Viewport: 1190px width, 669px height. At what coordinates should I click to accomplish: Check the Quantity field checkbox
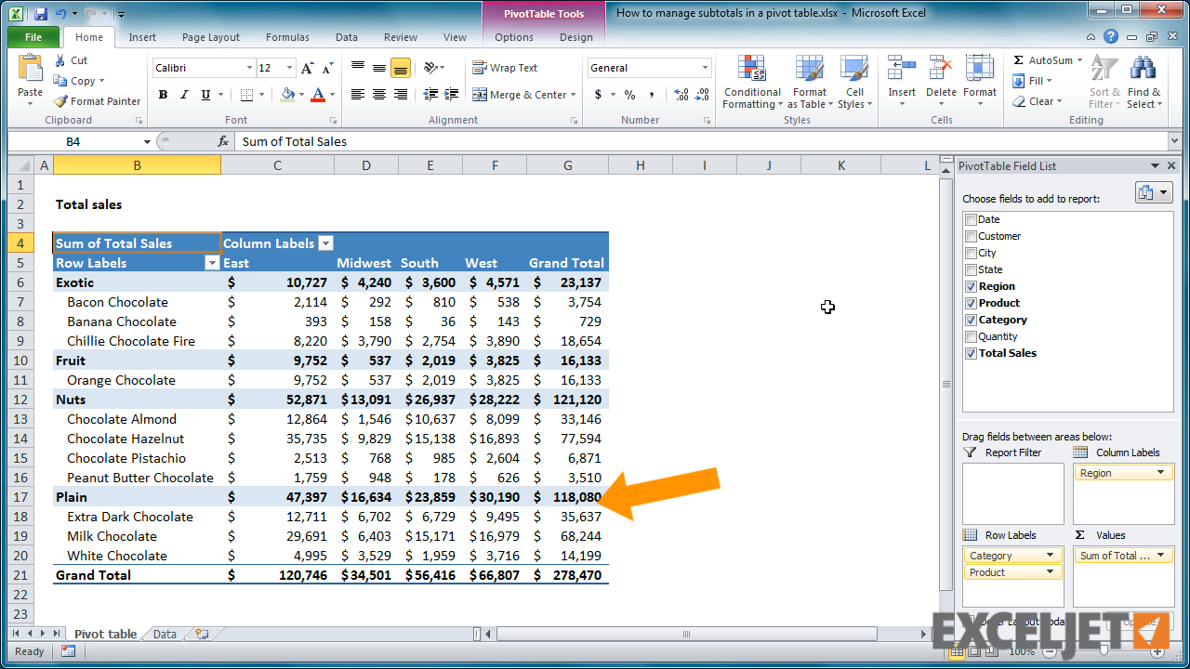(971, 336)
